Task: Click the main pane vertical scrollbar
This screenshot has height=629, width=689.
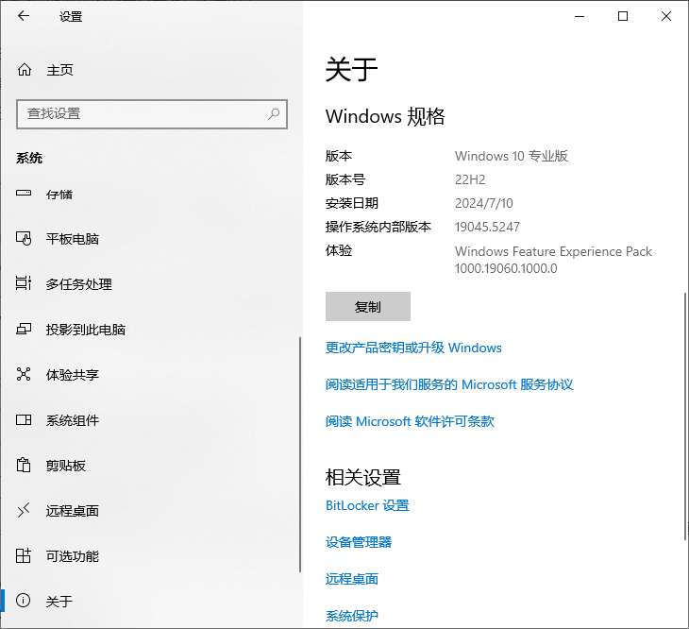Action: (x=685, y=416)
